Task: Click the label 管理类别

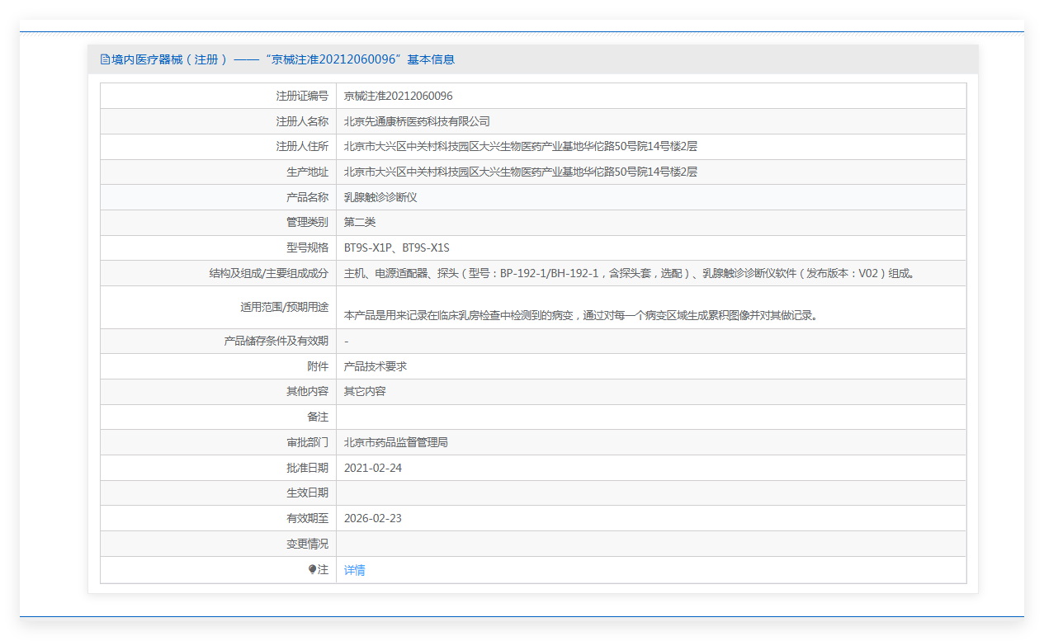Action: click(x=307, y=223)
